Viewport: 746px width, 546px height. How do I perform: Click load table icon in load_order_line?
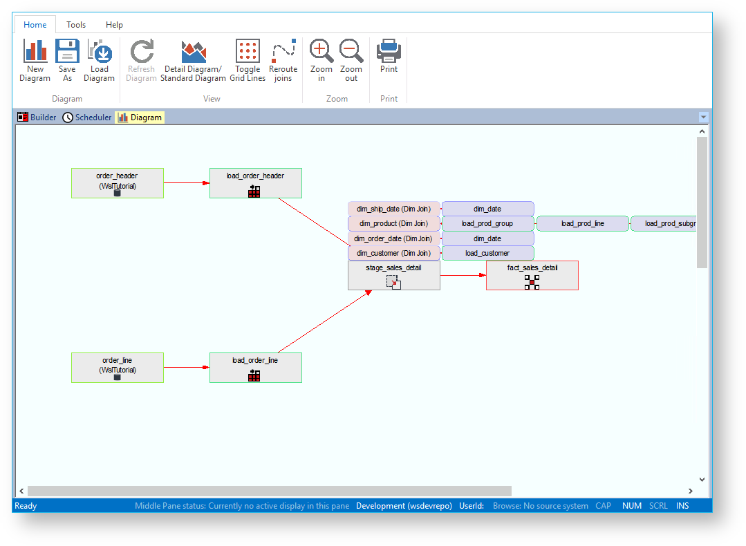pos(254,376)
